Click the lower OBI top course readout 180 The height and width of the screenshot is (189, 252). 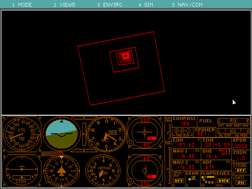146,159
